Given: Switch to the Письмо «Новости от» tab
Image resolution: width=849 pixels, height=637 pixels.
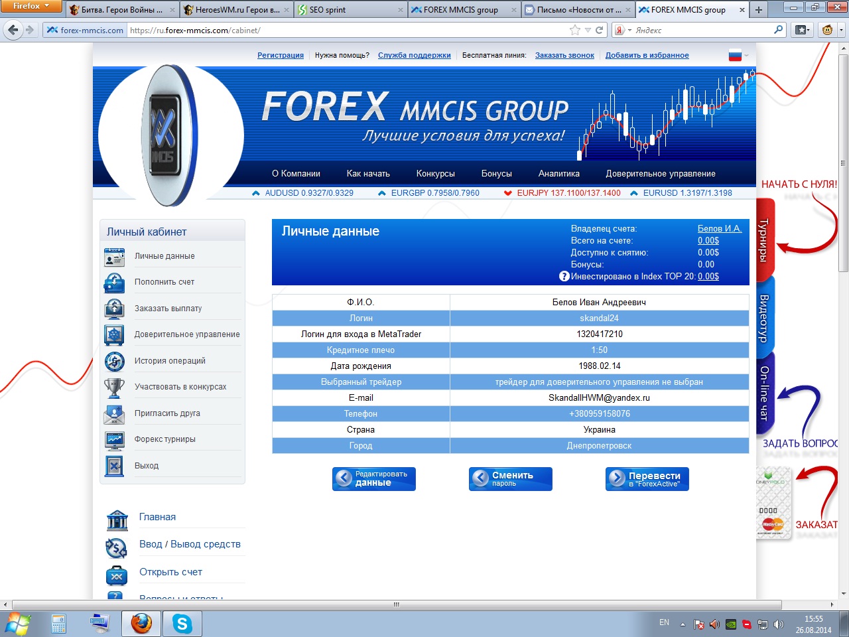Looking at the screenshot, I should [578, 10].
